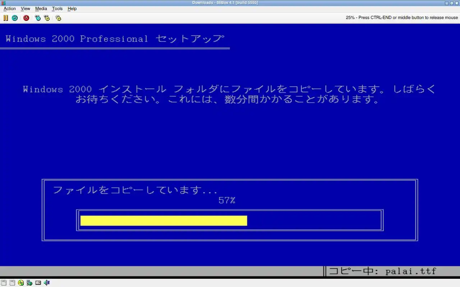Open the View menu
Image resolution: width=460 pixels, height=287 pixels.
(x=26, y=9)
